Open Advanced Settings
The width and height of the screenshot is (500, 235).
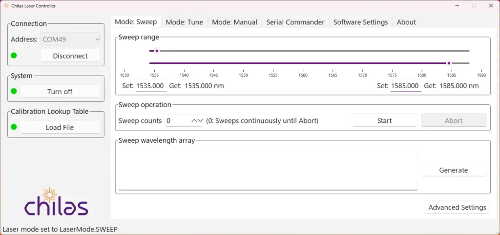(x=457, y=207)
